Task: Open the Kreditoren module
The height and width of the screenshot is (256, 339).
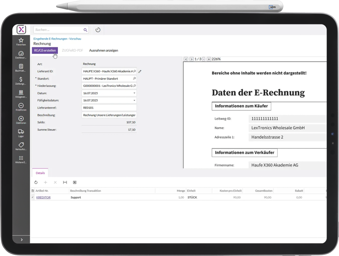Action: pos(21,107)
